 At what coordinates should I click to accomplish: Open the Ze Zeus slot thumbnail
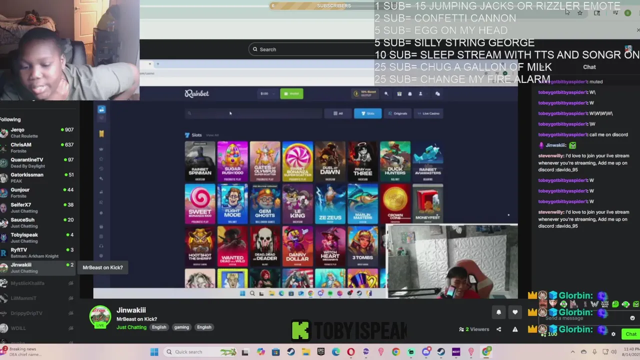point(330,203)
